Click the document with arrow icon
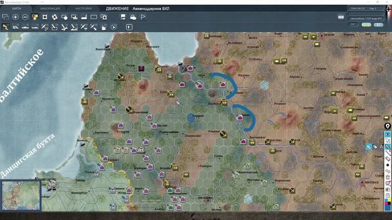 click(123, 17)
